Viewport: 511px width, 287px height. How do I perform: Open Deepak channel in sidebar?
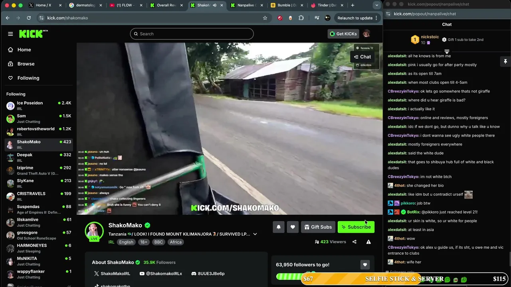38,157
